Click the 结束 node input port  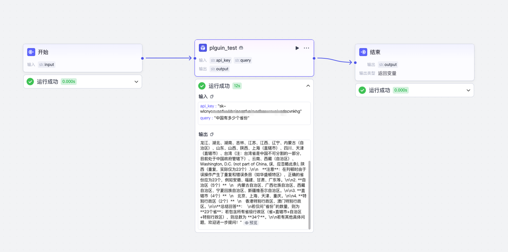[x=355, y=63]
